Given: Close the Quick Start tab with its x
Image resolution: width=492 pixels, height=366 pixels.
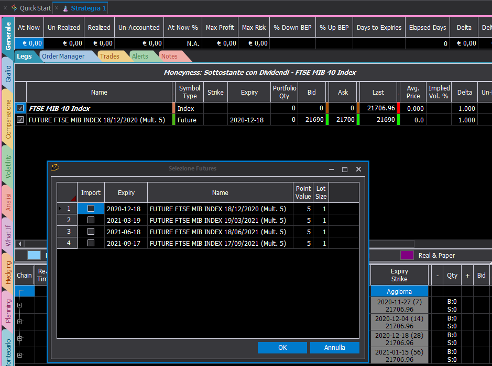Looking at the screenshot, I should [5, 8].
